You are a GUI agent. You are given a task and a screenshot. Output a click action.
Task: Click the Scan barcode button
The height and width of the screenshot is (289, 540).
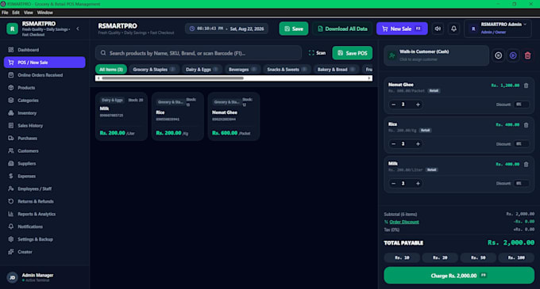pyautogui.click(x=317, y=53)
